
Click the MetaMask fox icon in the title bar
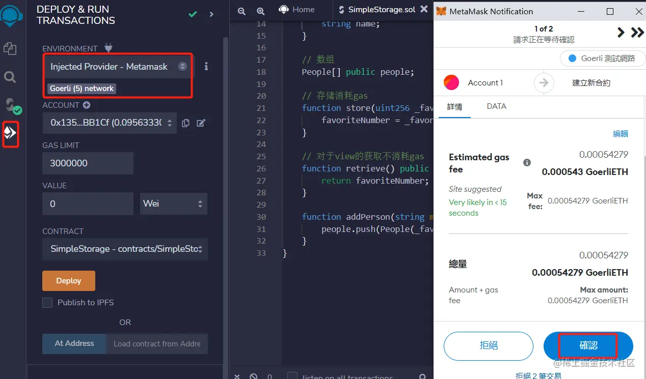point(442,11)
